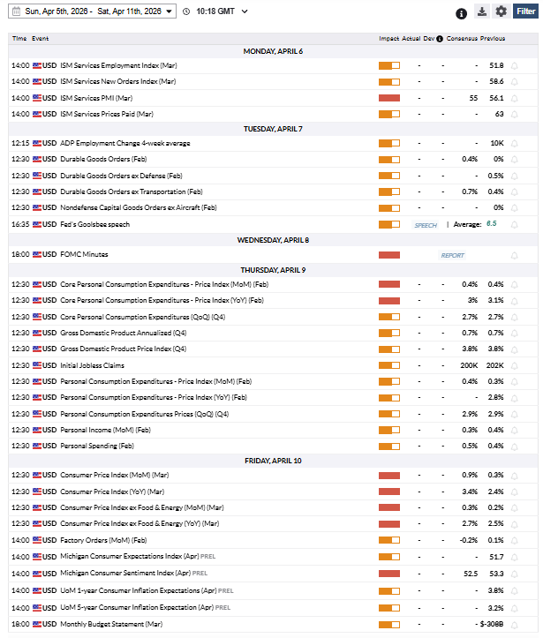Click the Filter button
The image size is (543, 638).
[x=525, y=11]
